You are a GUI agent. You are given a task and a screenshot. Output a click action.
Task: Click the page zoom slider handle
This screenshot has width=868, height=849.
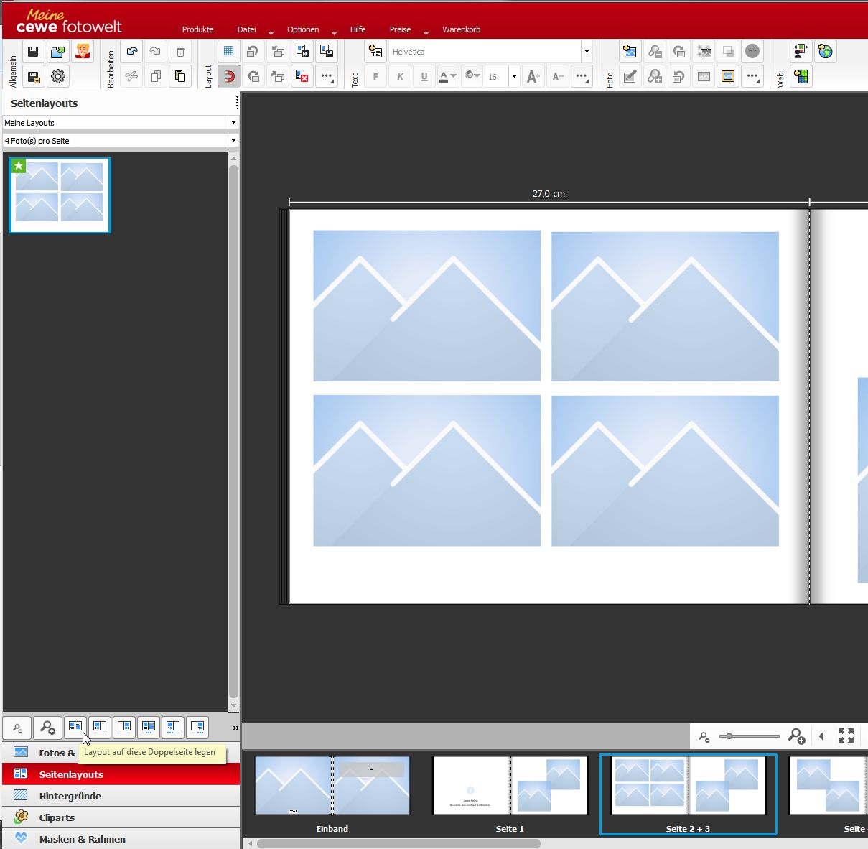coord(729,736)
